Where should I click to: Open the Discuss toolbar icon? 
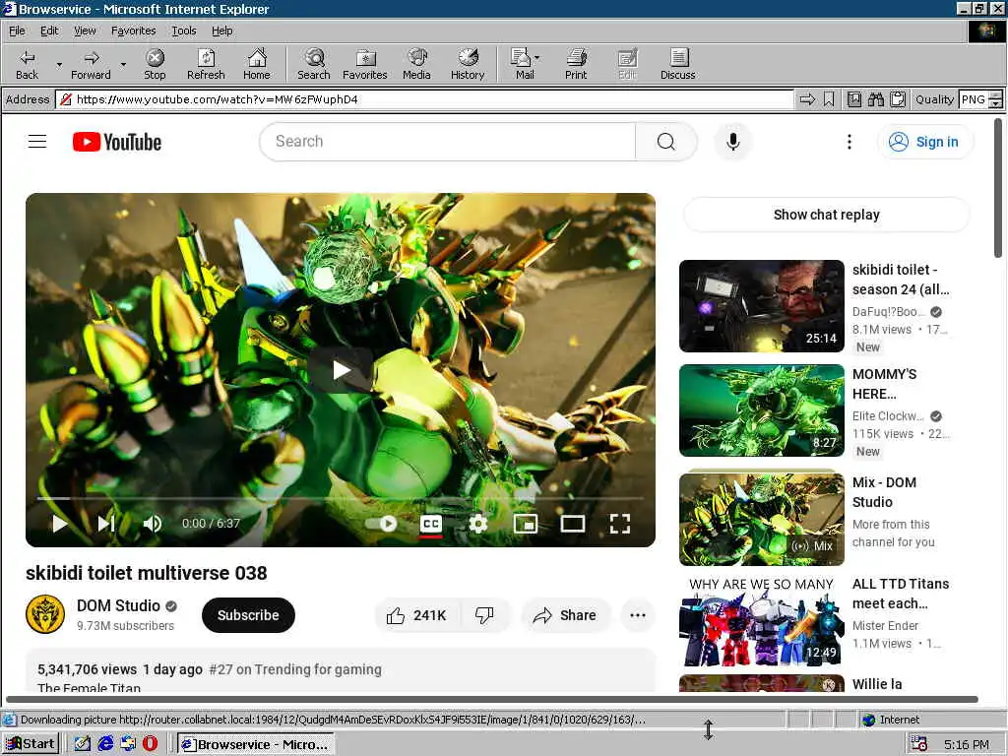(677, 64)
